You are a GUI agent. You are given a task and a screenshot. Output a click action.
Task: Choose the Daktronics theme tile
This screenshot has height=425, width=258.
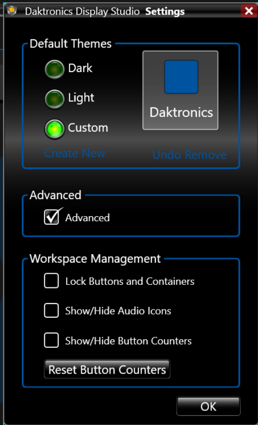click(x=180, y=90)
